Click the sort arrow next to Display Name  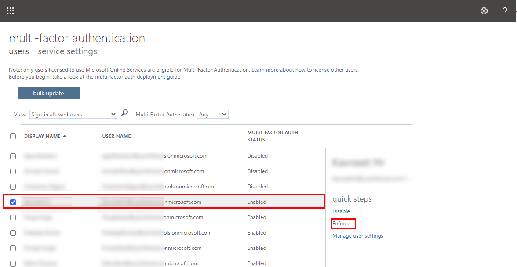pos(65,136)
